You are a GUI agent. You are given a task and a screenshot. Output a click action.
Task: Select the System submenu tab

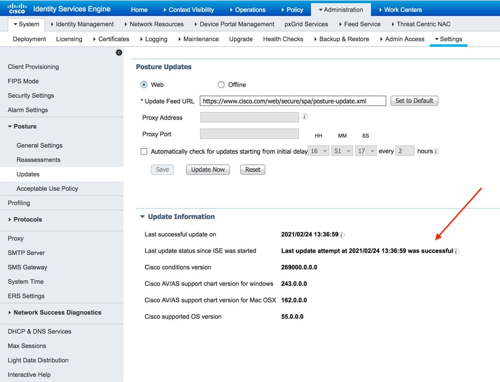tap(26, 24)
